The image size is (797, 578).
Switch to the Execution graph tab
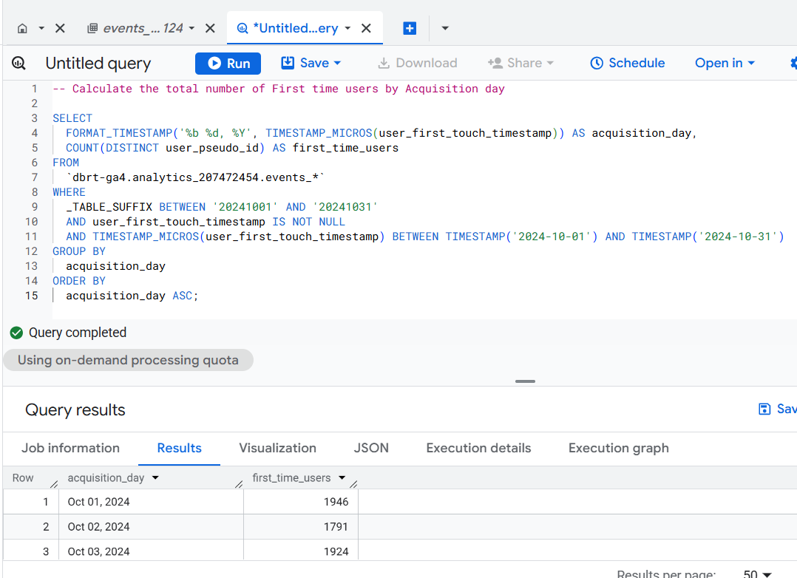[618, 448]
